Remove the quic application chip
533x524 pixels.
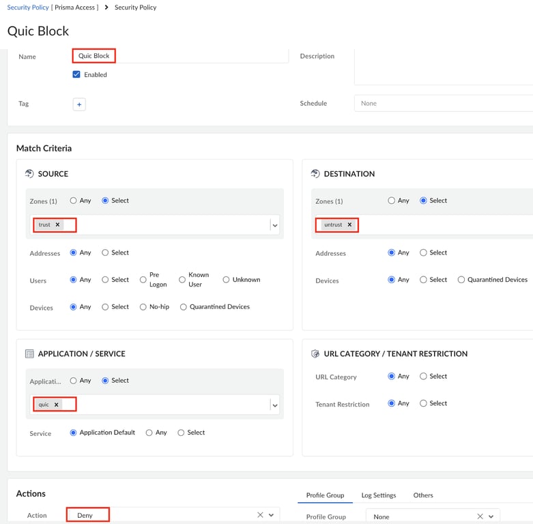(x=56, y=405)
